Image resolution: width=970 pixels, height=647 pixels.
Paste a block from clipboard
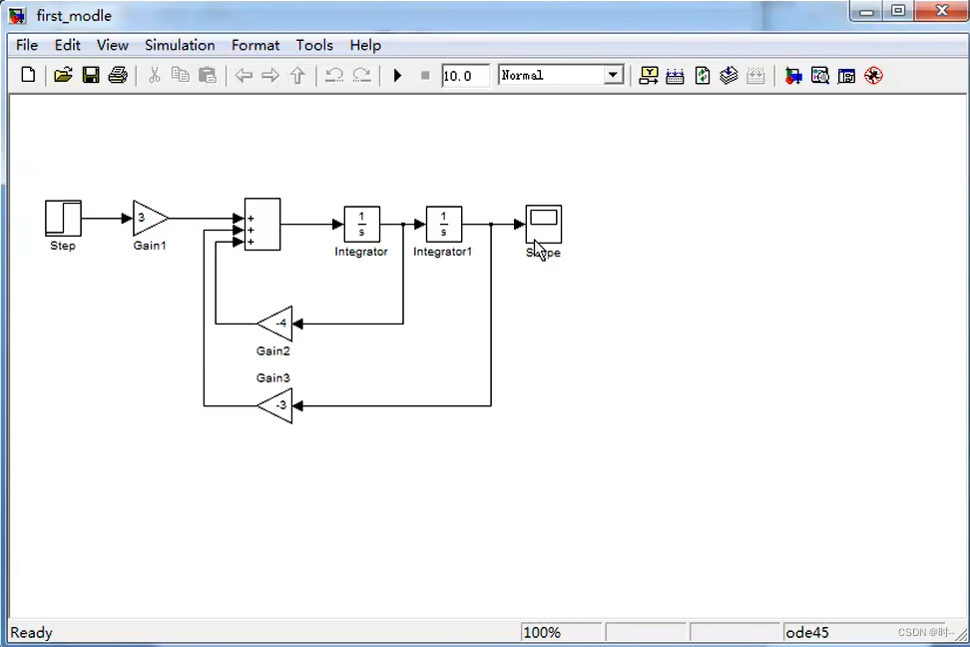(208, 75)
